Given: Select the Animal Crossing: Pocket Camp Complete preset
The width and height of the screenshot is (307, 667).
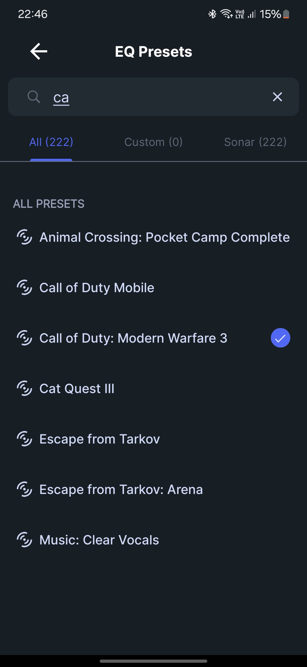Looking at the screenshot, I should click(153, 237).
